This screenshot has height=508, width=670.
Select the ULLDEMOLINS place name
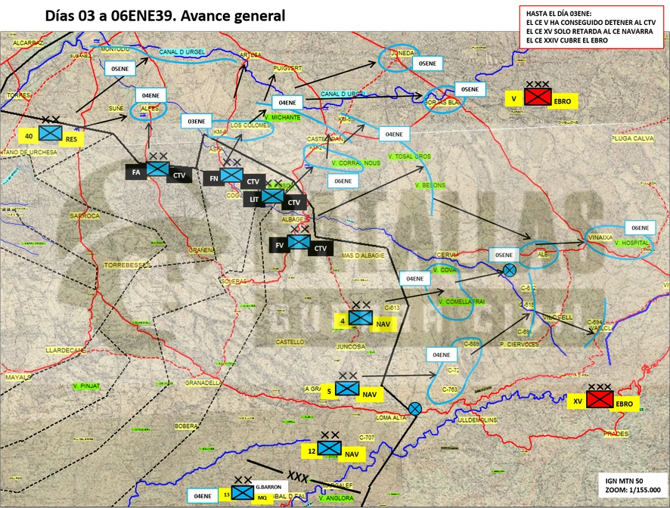coord(477,420)
